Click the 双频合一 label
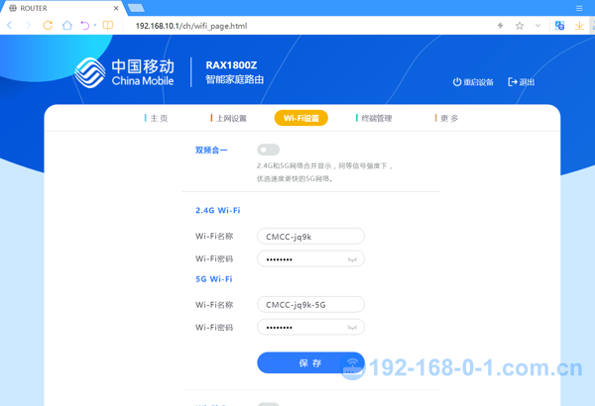Viewport: 595px width, 406px height. [x=211, y=151]
